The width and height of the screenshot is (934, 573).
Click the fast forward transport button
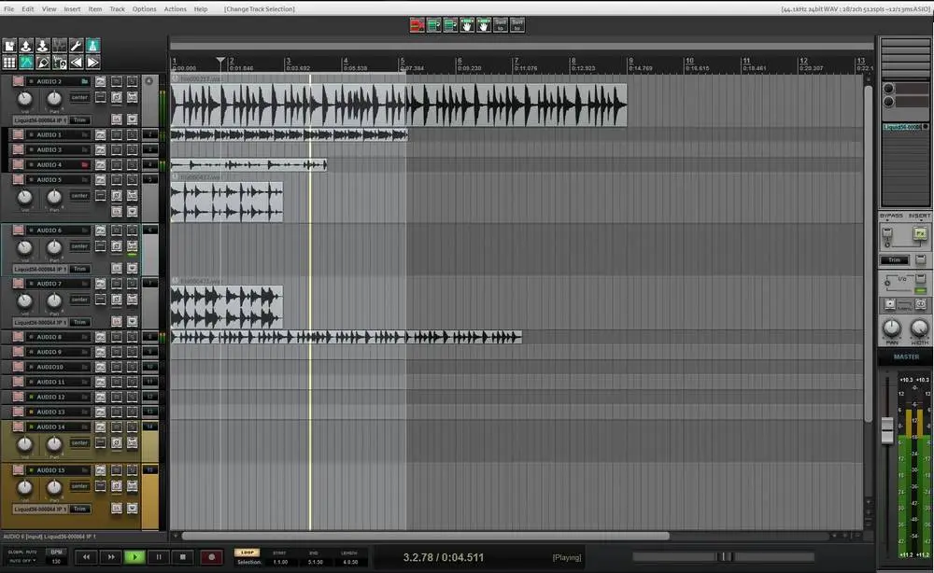111,557
